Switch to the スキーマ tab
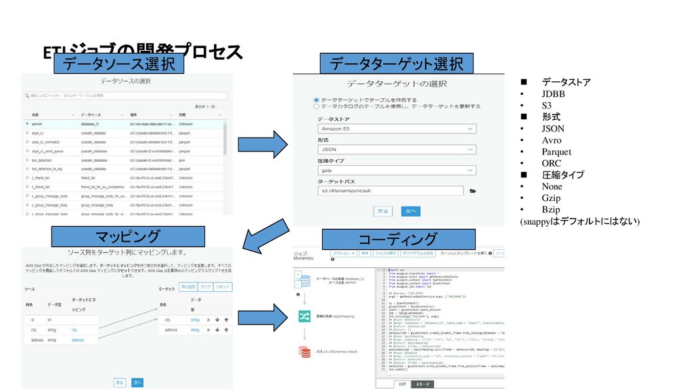Viewport: 693px width, 390px height. pyautogui.click(x=422, y=385)
